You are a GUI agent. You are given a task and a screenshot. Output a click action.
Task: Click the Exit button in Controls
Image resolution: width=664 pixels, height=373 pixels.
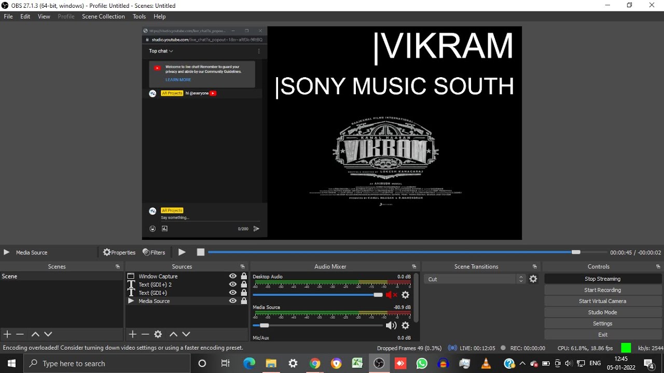603,335
